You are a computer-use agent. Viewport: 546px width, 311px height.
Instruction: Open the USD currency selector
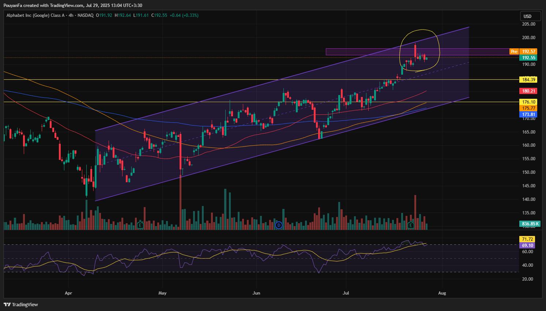(x=530, y=16)
